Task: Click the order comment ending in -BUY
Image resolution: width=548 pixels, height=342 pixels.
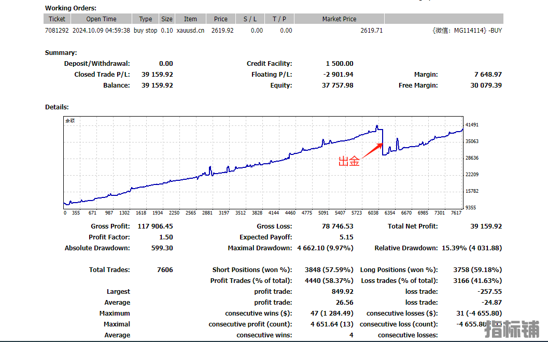Action: pyautogui.click(x=467, y=31)
